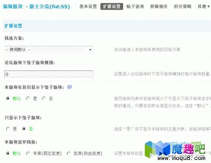Choose 是 for 首页显示下级子版块
Viewport: 211px width, 163px height.
(x=28, y=98)
